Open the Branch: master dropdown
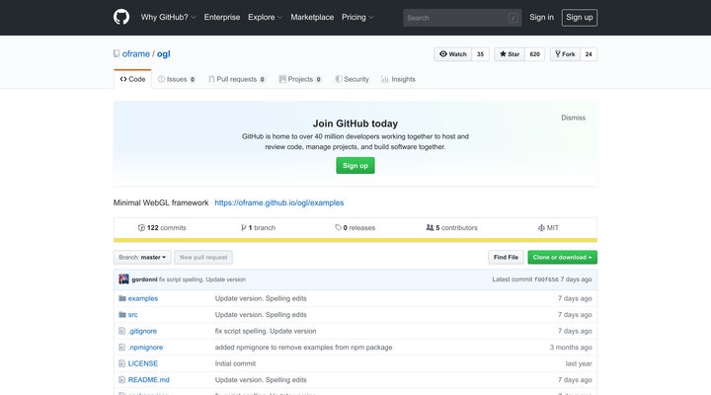The height and width of the screenshot is (395, 711). [x=142, y=257]
